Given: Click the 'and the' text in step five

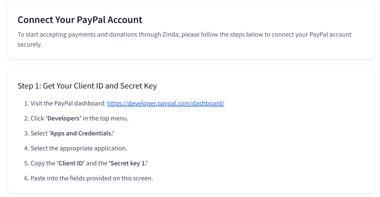Looking at the screenshot, I should [x=97, y=163].
